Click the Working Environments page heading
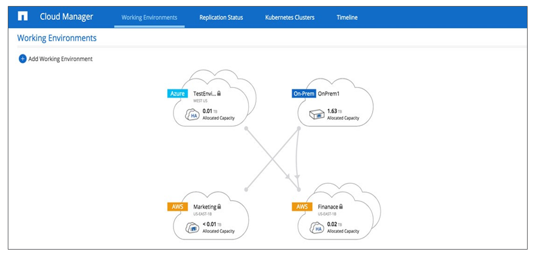This screenshot has width=536, height=258. [x=57, y=38]
